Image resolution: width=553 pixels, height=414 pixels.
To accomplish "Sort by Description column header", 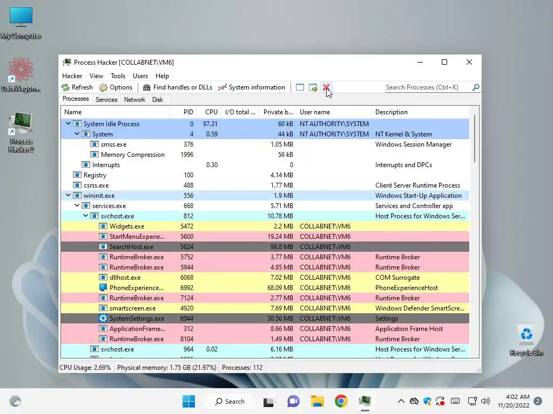I will 420,112.
